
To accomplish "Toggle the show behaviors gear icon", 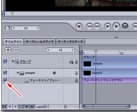I will [x=26, y=106].
